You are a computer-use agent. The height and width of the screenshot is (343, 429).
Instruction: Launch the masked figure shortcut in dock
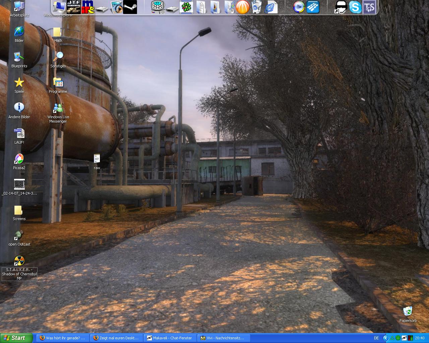pos(341,7)
